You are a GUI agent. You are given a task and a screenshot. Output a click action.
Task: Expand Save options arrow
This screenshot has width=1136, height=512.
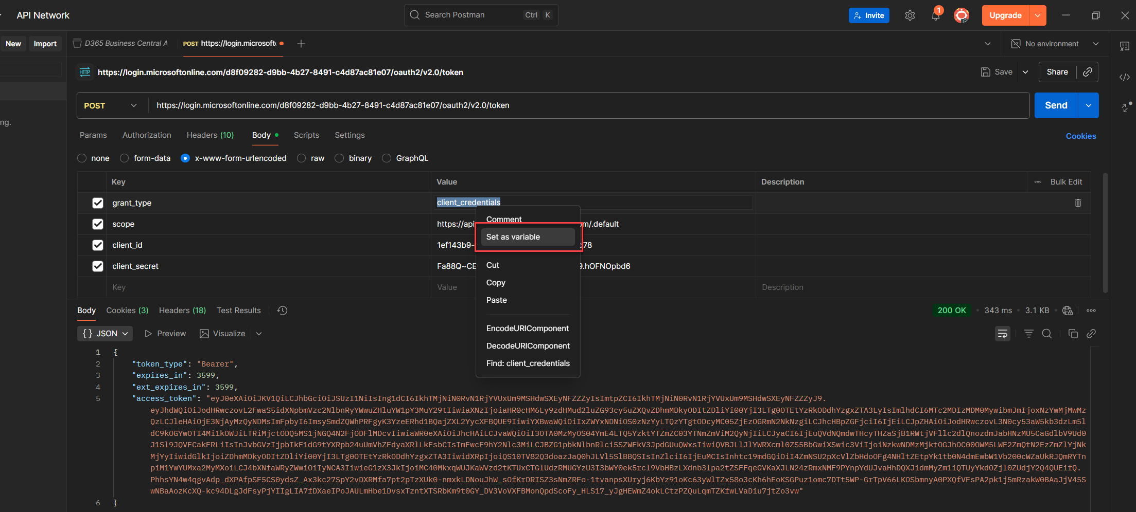tap(1025, 72)
